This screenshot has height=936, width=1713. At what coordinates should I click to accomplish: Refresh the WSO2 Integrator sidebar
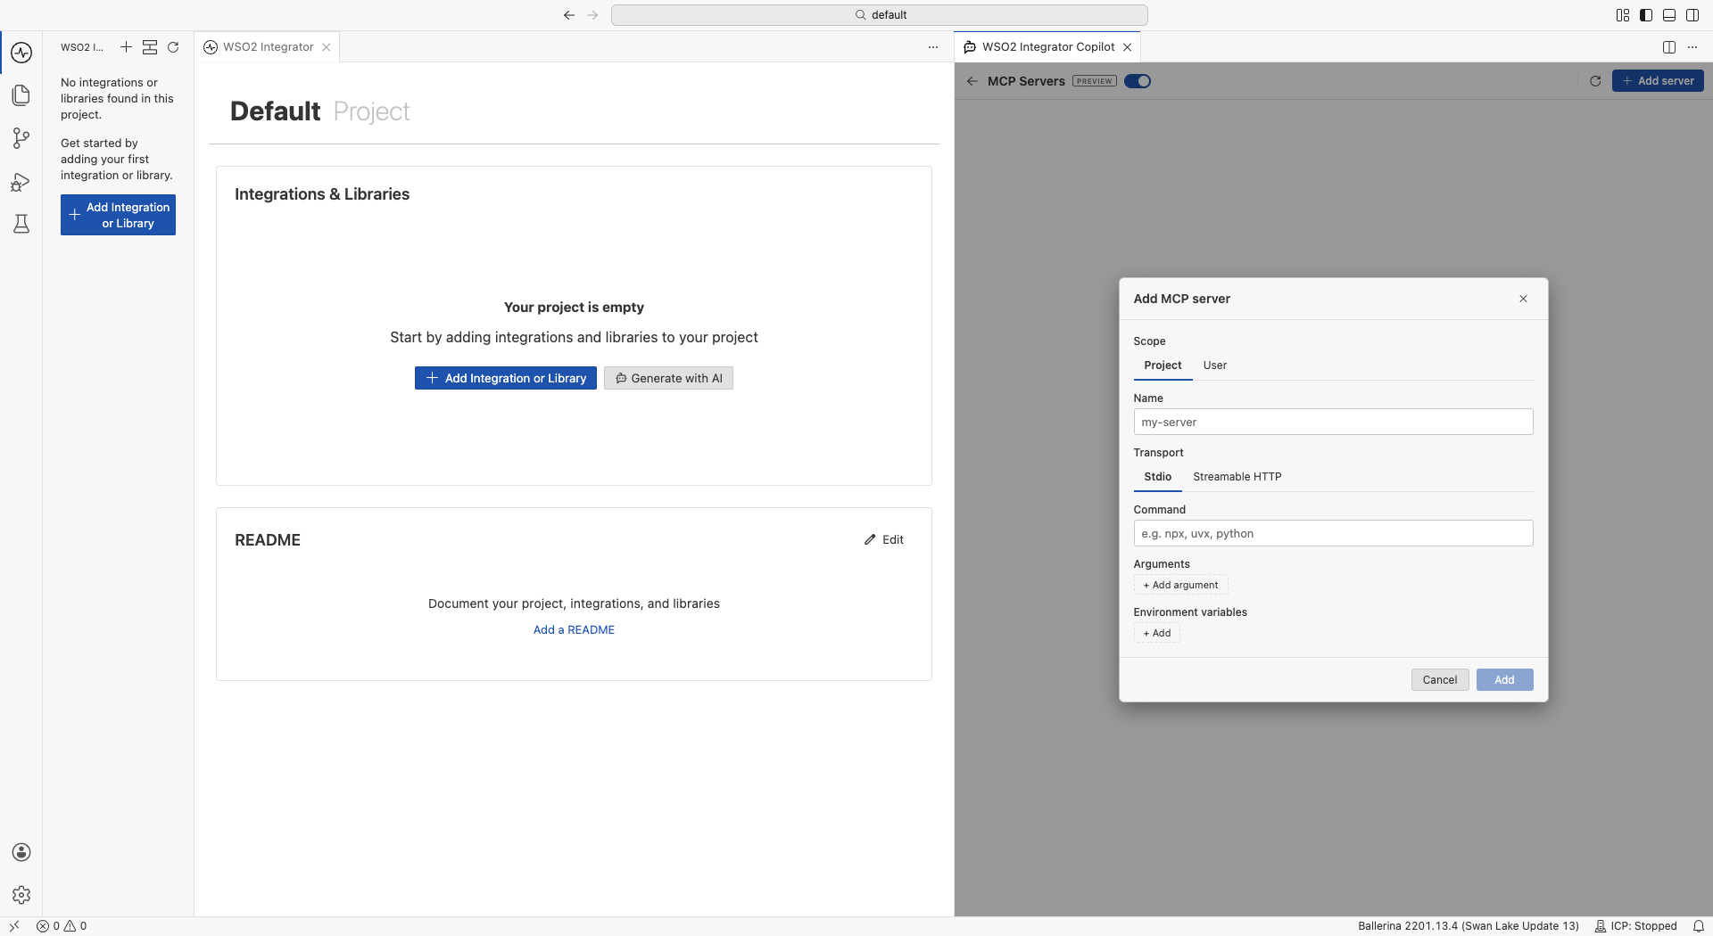point(173,47)
